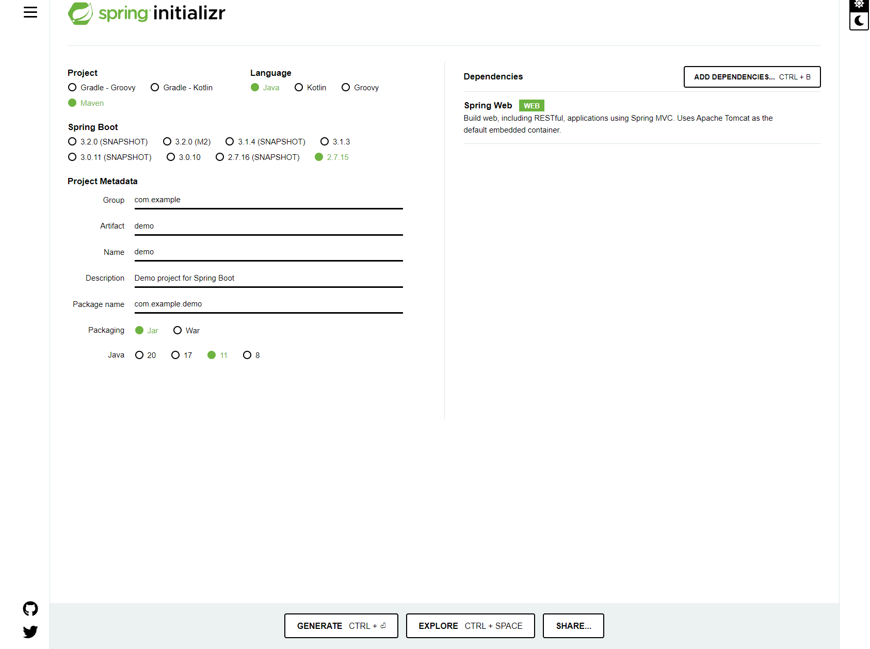Select Gradle - Groovy project type
The height and width of the screenshot is (649, 870).
[x=102, y=88]
